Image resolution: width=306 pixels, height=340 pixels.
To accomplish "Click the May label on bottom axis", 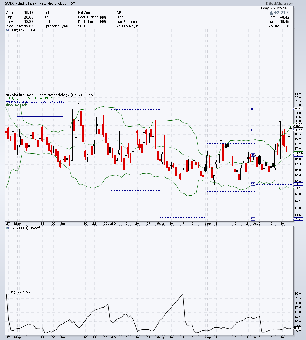I will [17, 337].
